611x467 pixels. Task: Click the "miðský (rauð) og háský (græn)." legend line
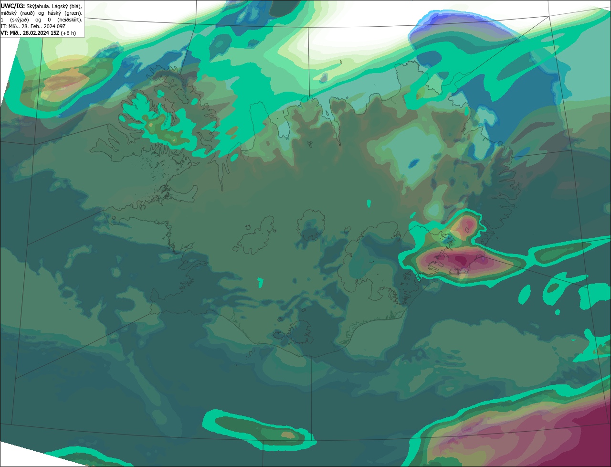pos(42,13)
